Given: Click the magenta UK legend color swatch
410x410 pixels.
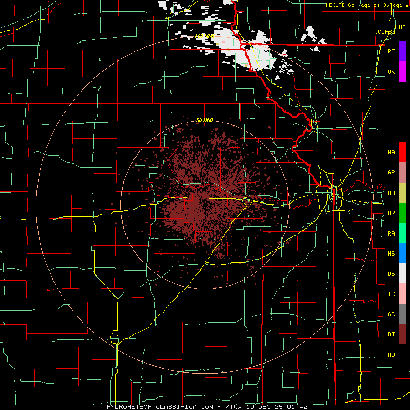Looking at the screenshot, I should click(x=402, y=72).
